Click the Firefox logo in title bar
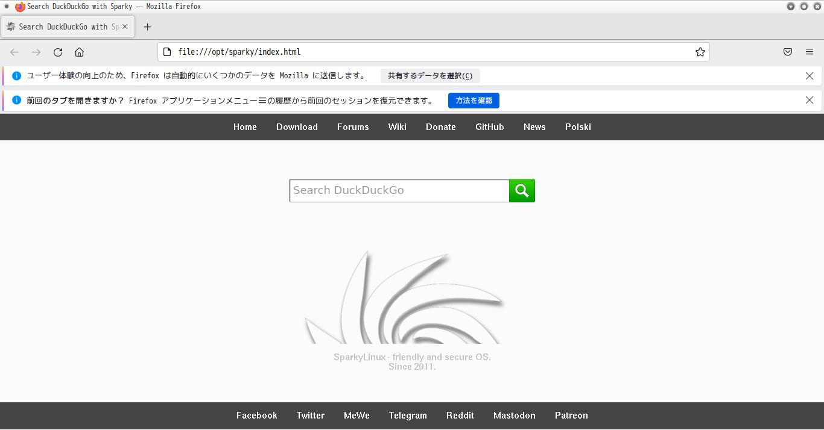 pyautogui.click(x=20, y=7)
